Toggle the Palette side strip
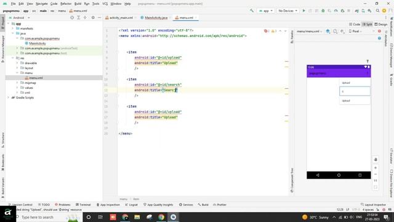Viewport: 394px width, 222px height. pyautogui.click(x=292, y=37)
